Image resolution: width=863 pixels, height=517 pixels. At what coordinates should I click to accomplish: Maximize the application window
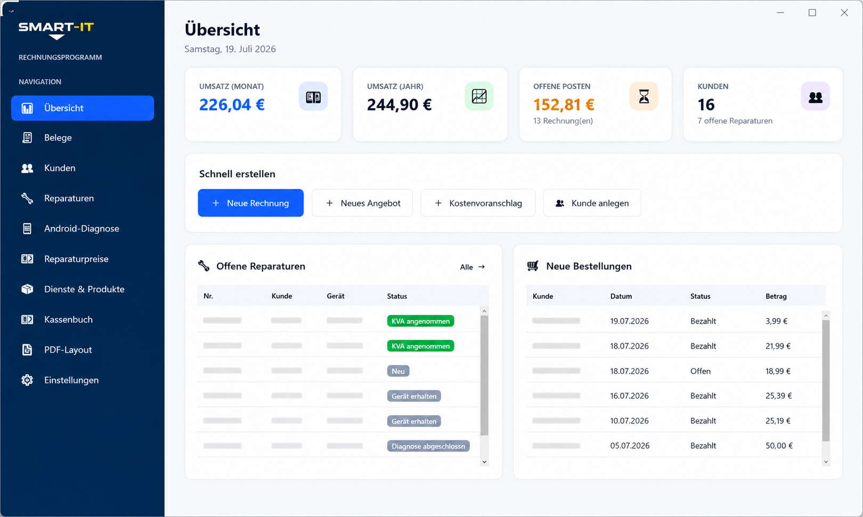click(812, 13)
